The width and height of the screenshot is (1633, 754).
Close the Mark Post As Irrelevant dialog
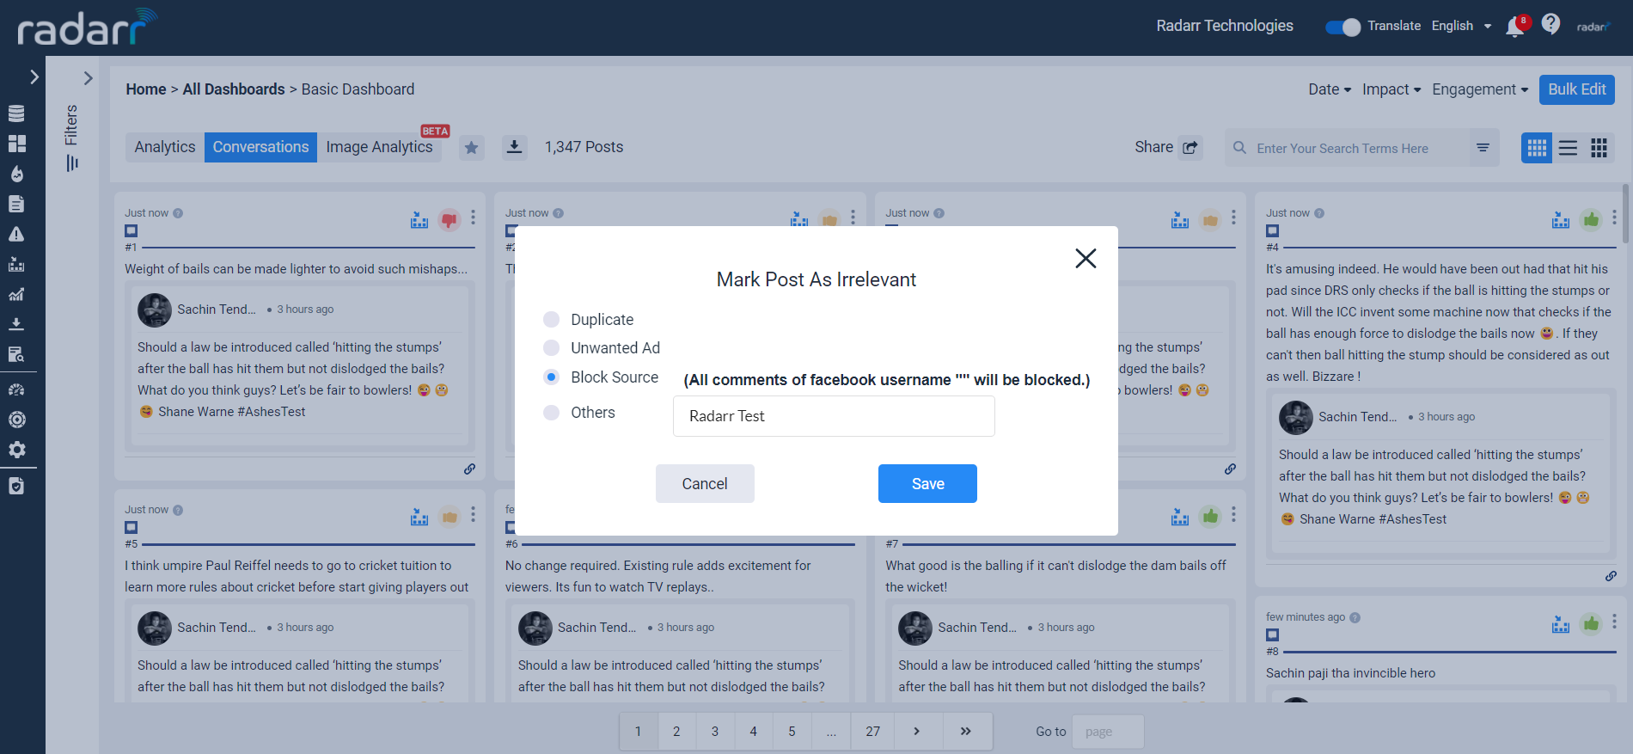point(1086,258)
